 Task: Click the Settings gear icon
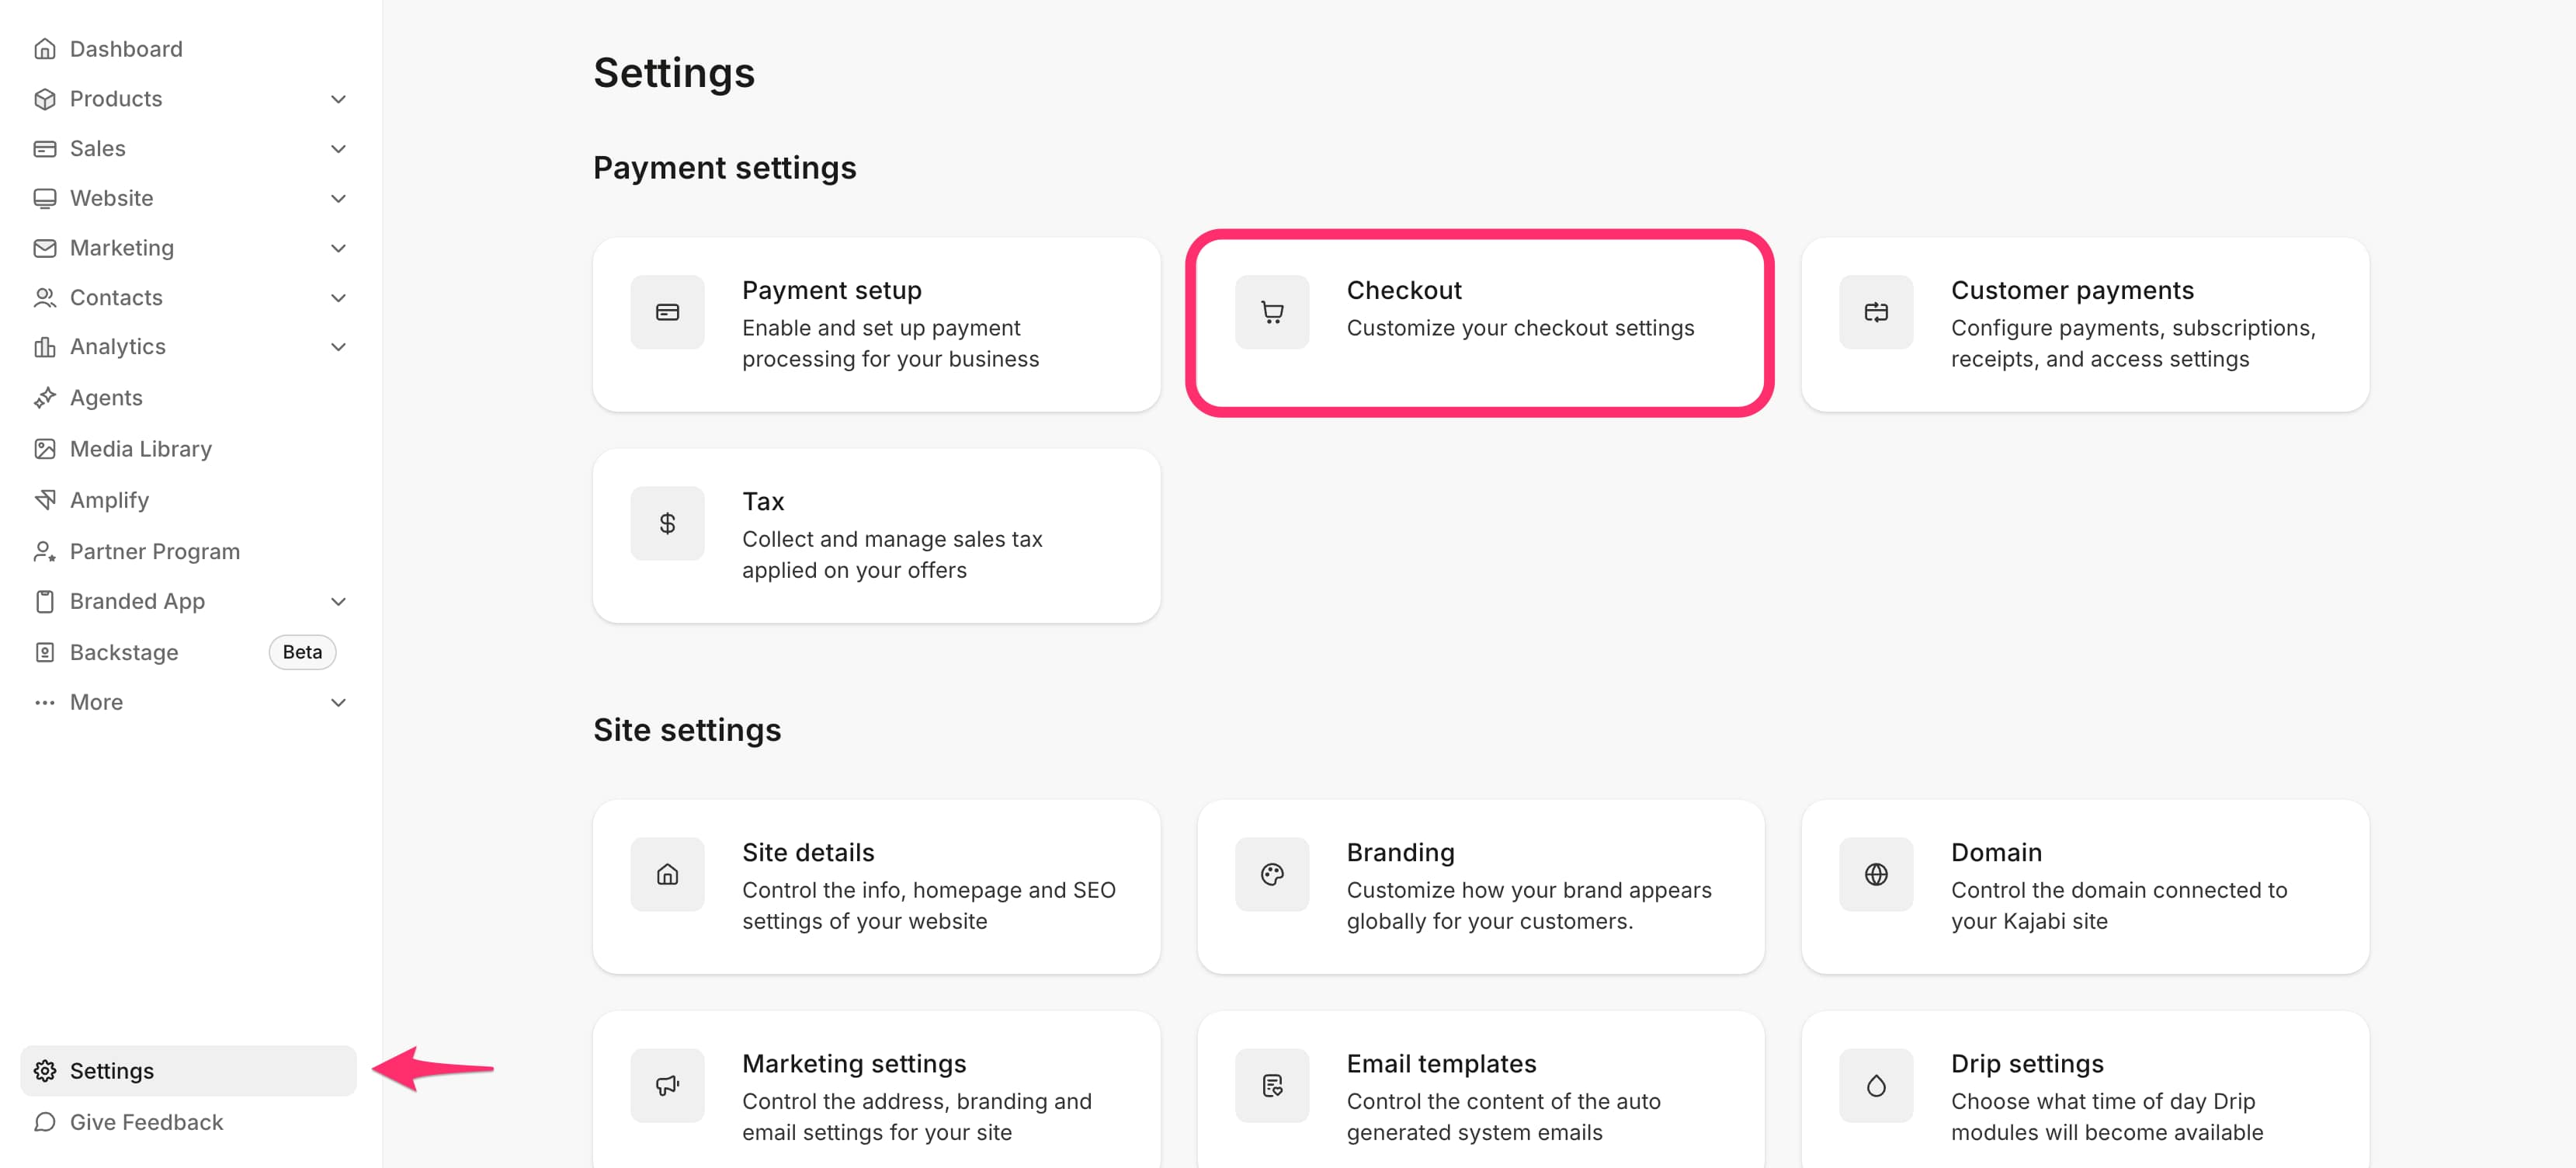pos(45,1071)
